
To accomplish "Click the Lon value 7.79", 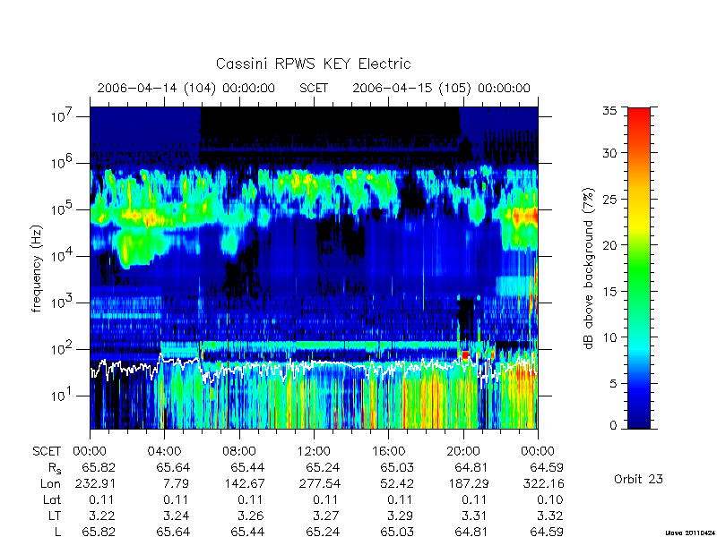I will (176, 483).
